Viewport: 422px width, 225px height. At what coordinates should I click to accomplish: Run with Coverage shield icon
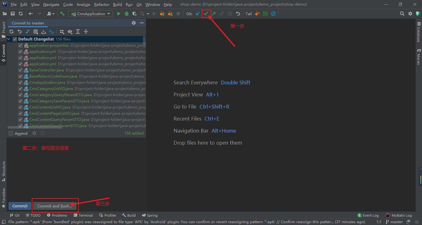click(x=134, y=14)
